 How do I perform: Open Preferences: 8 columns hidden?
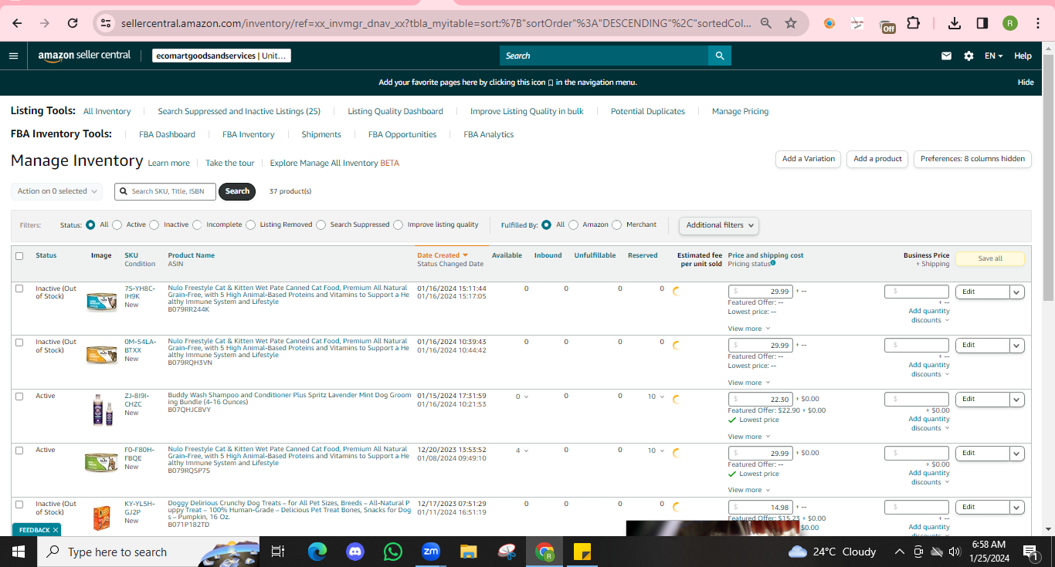pos(972,159)
